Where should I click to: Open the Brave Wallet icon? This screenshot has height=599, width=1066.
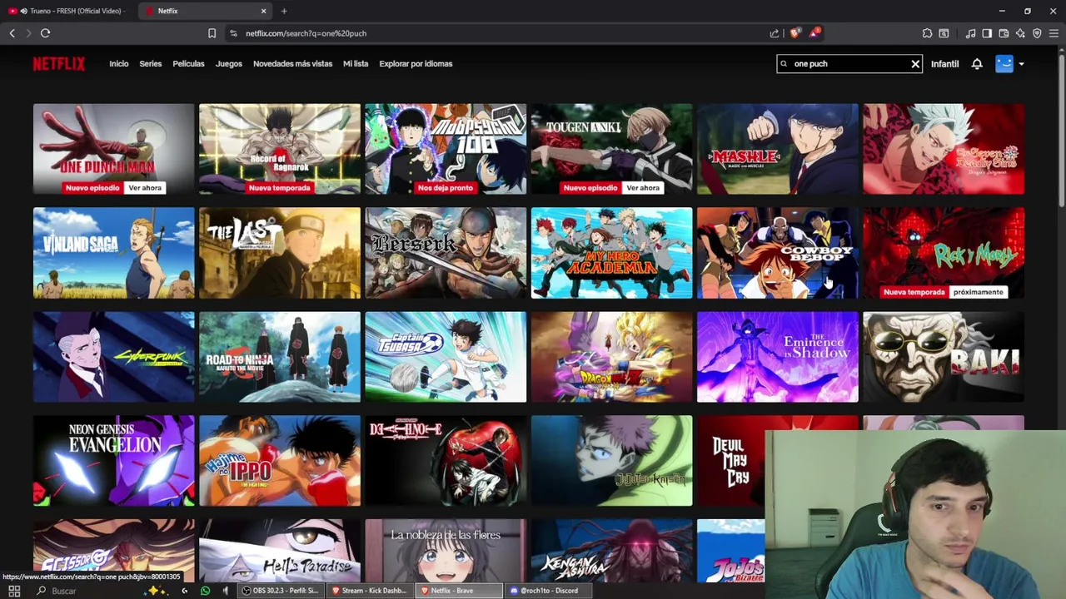point(1004,33)
